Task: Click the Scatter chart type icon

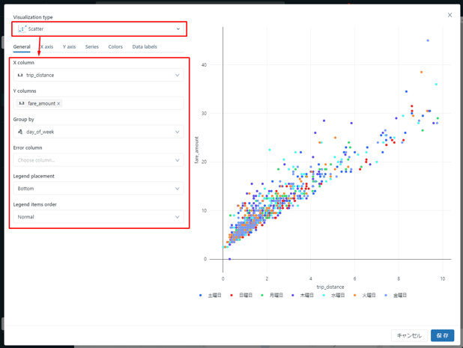Action: tap(22, 29)
